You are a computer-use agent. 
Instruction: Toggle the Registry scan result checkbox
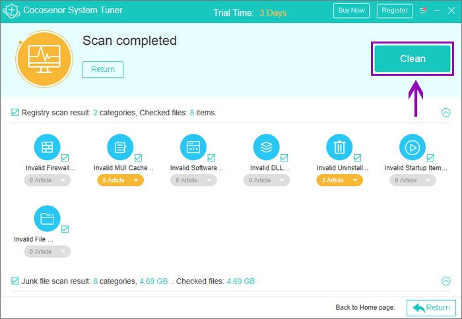(x=15, y=113)
